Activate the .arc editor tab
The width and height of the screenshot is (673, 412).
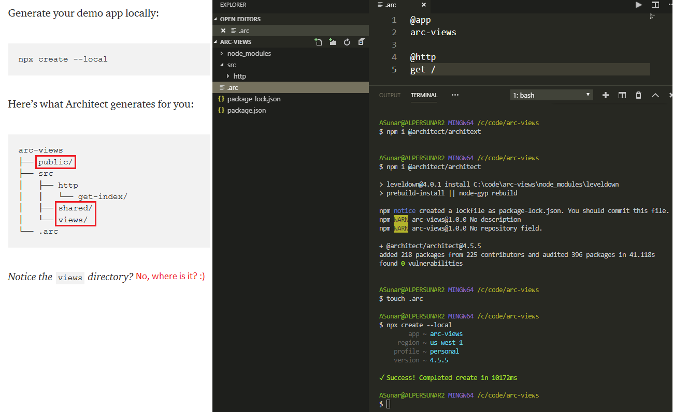click(399, 5)
